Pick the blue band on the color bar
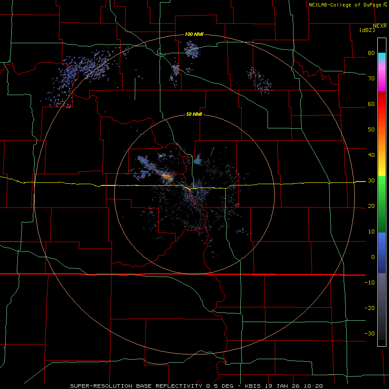 [x=382, y=253]
